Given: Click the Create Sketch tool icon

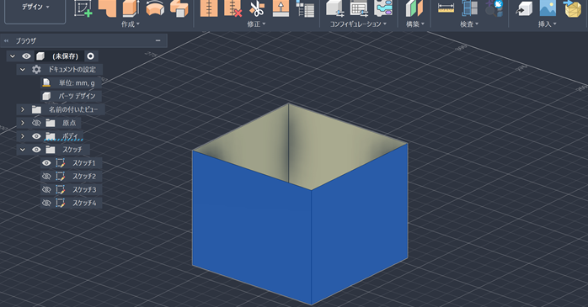Looking at the screenshot, I should pyautogui.click(x=83, y=8).
